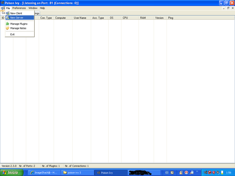235x176 pixels.
Task: Open the Help menu
Action: click(42, 8)
